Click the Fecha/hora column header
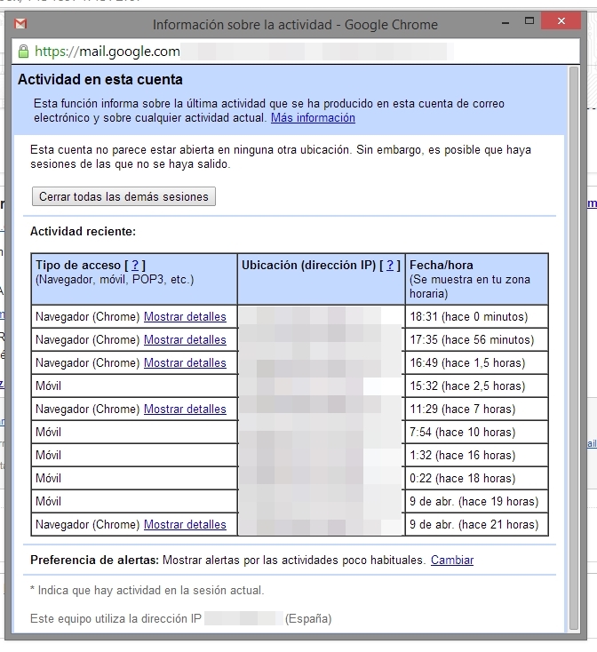 pyautogui.click(x=476, y=279)
